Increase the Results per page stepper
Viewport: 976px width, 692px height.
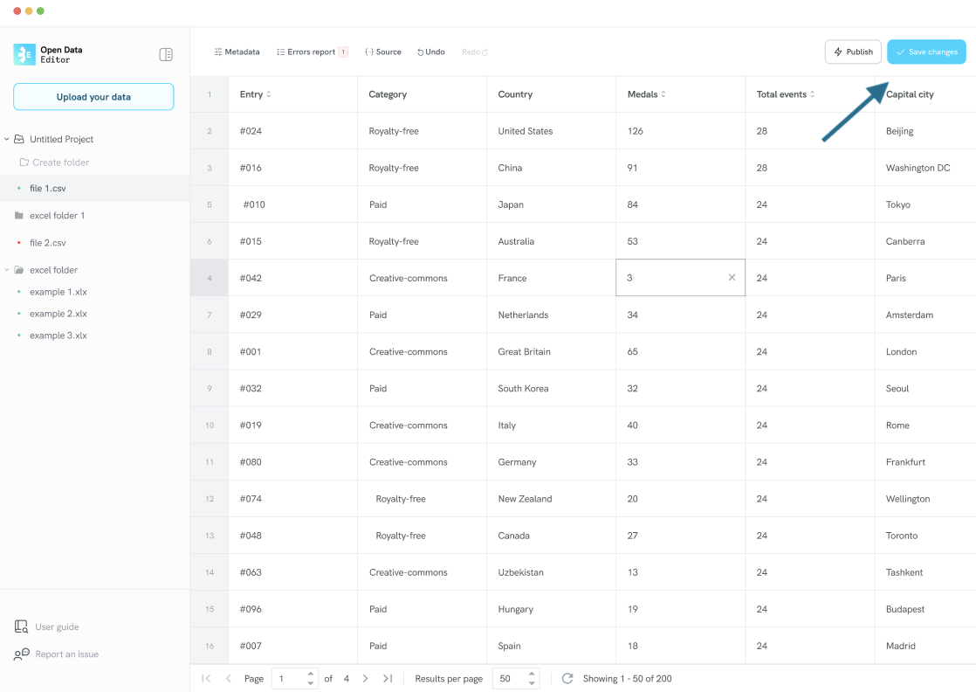[x=533, y=674]
